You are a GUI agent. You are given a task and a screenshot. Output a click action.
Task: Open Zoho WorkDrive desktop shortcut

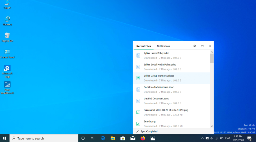click(7, 85)
